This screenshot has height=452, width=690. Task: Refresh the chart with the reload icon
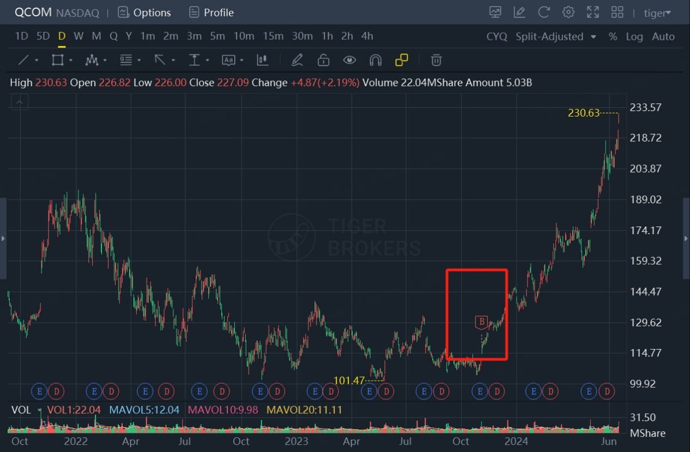(544, 12)
